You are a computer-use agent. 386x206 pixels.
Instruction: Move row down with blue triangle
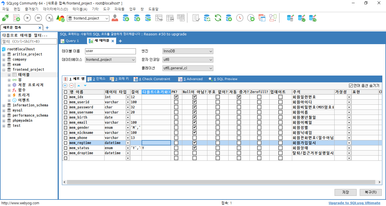click(x=85, y=85)
